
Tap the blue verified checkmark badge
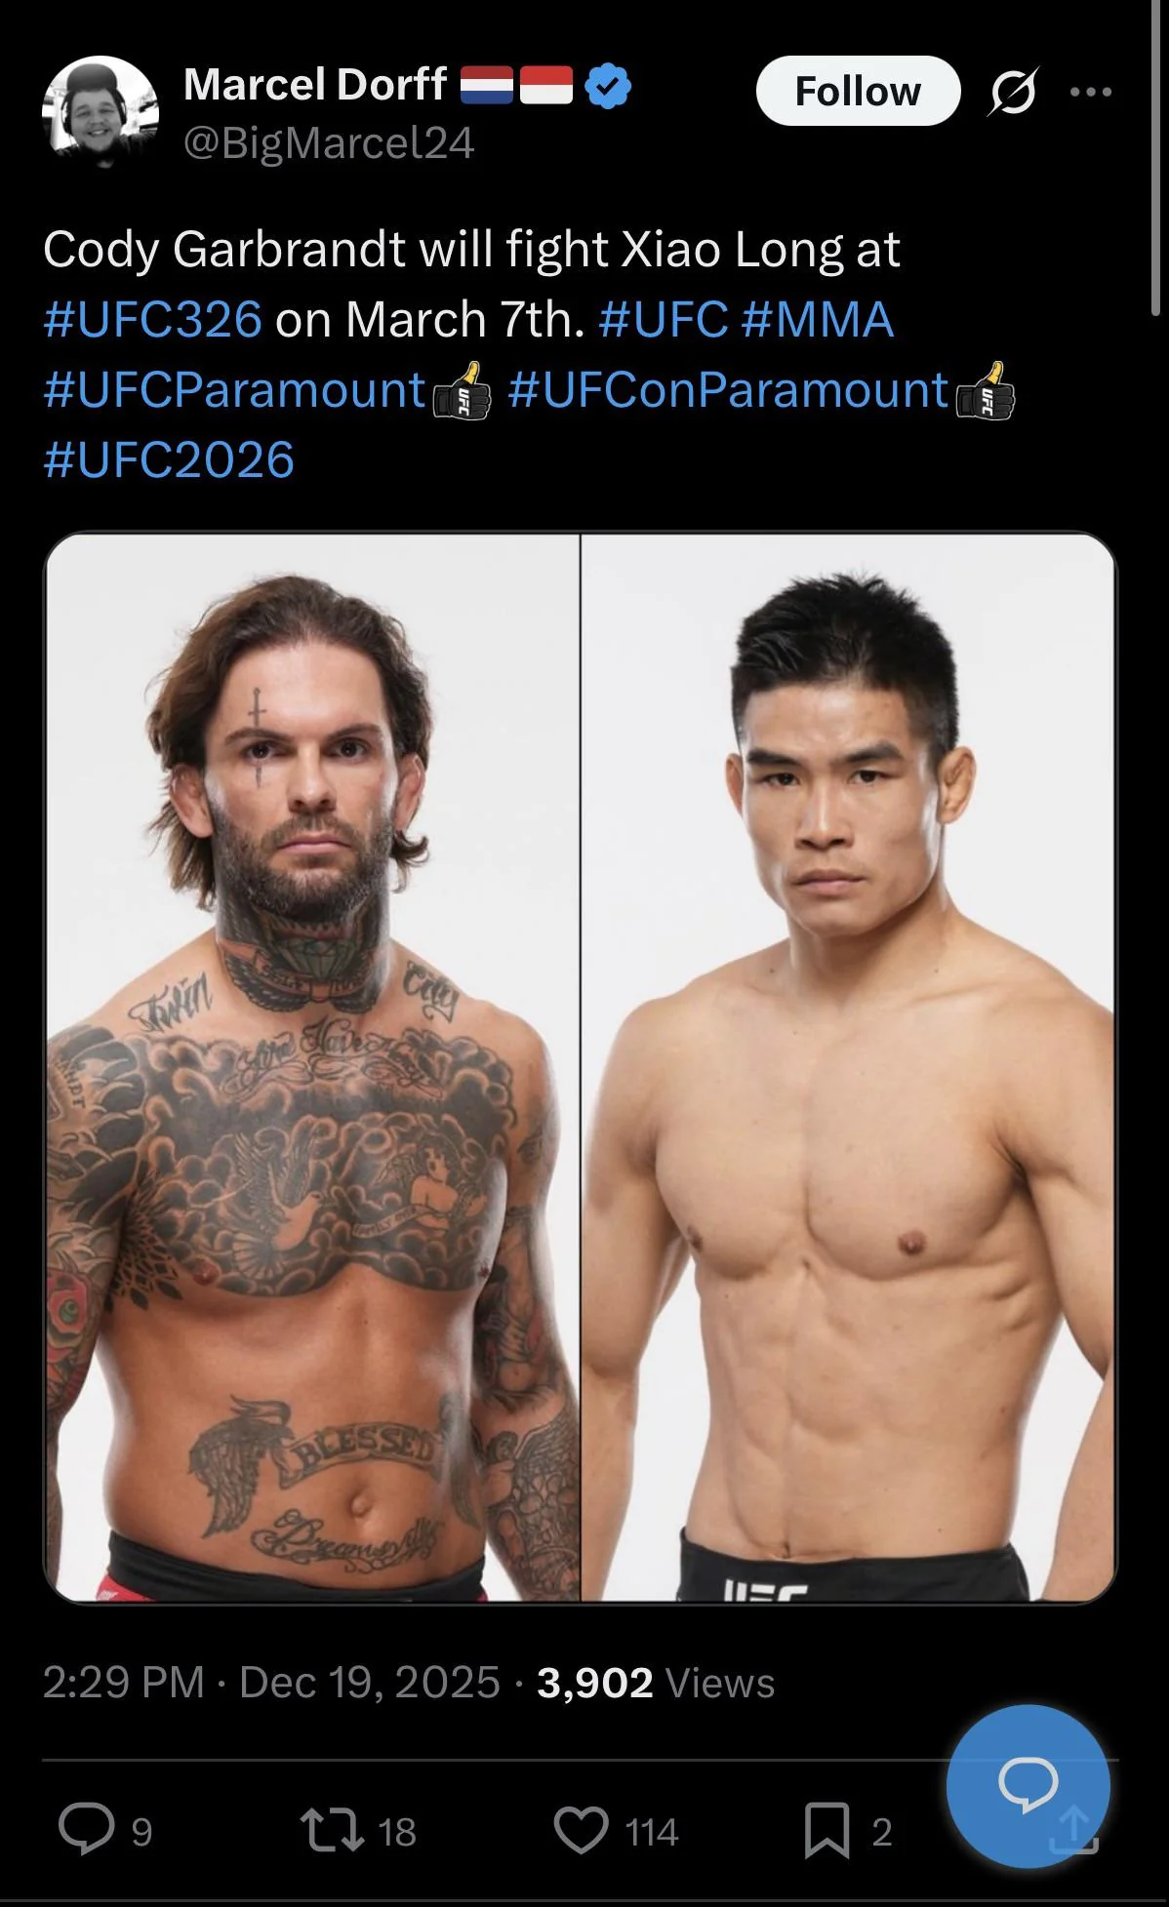608,86
